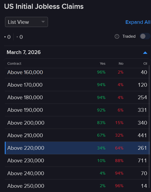
Task: Click the 94% Yes price for Above 180,000
Action: tap(101, 98)
